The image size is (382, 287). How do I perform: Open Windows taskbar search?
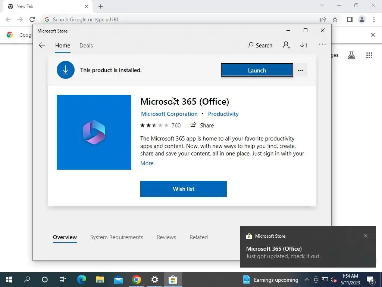pyautogui.click(x=27, y=280)
